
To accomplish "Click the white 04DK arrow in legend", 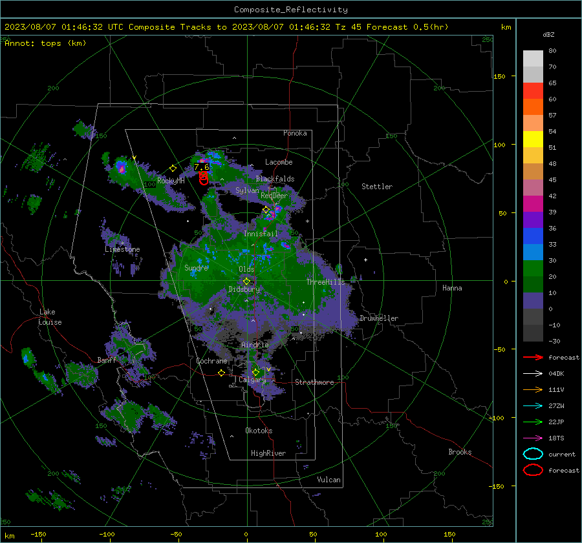I will [x=533, y=373].
